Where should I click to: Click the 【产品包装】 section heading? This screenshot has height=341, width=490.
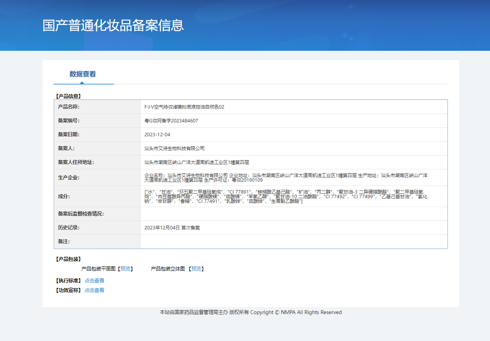[68, 259]
